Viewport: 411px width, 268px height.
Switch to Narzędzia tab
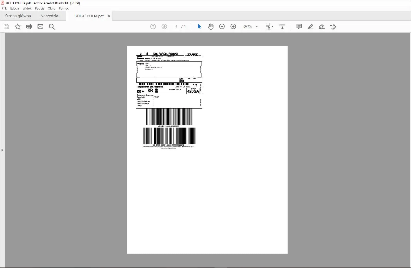pos(49,16)
